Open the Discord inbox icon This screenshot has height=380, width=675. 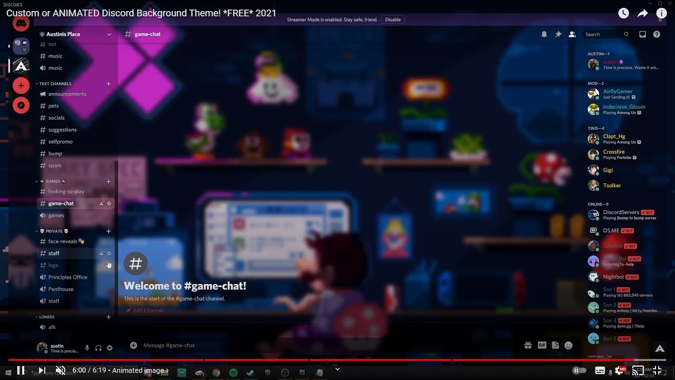click(642, 34)
